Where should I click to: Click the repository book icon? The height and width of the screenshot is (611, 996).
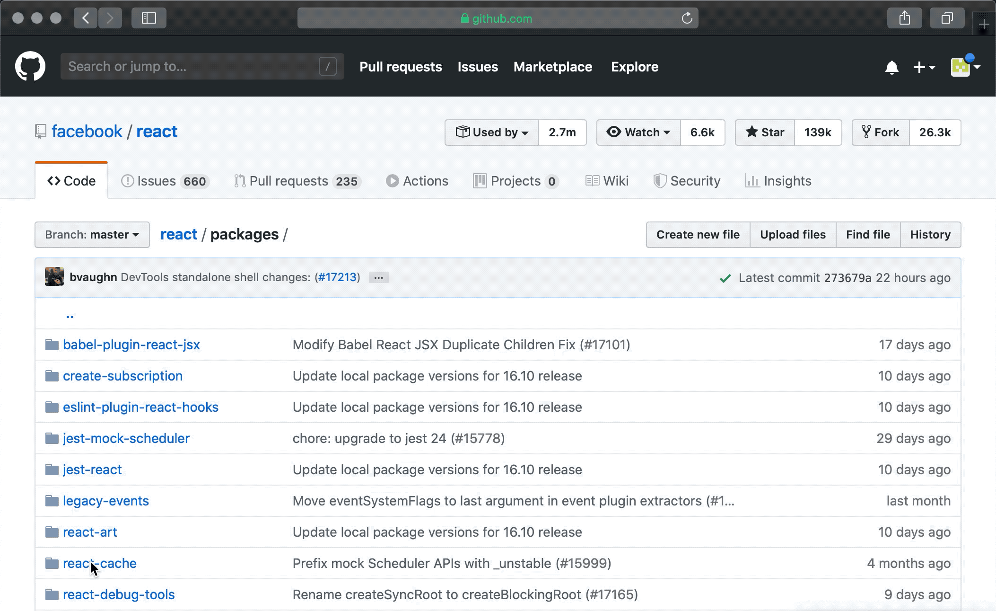point(41,132)
